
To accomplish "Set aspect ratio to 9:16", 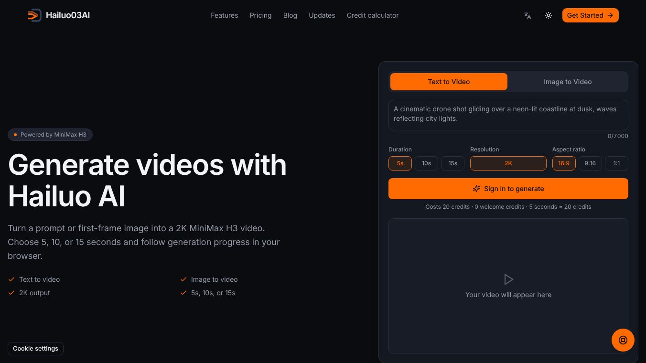I will pyautogui.click(x=590, y=163).
